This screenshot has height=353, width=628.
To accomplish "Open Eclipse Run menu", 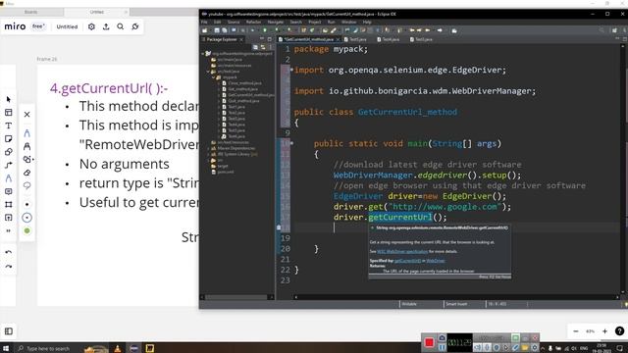I will click(332, 22).
